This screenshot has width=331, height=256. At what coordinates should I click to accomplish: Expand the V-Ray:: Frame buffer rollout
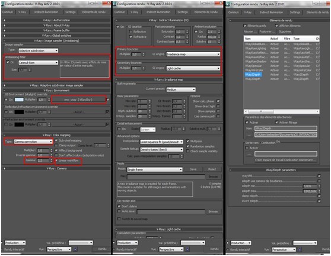tap(56, 30)
